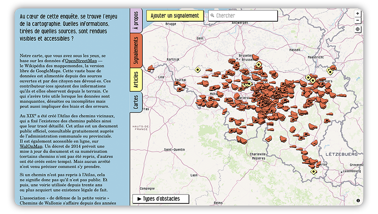Screen dimensions: 378x214
Task: Click the orange obstacle marker near Lille
Action: tap(151, 68)
